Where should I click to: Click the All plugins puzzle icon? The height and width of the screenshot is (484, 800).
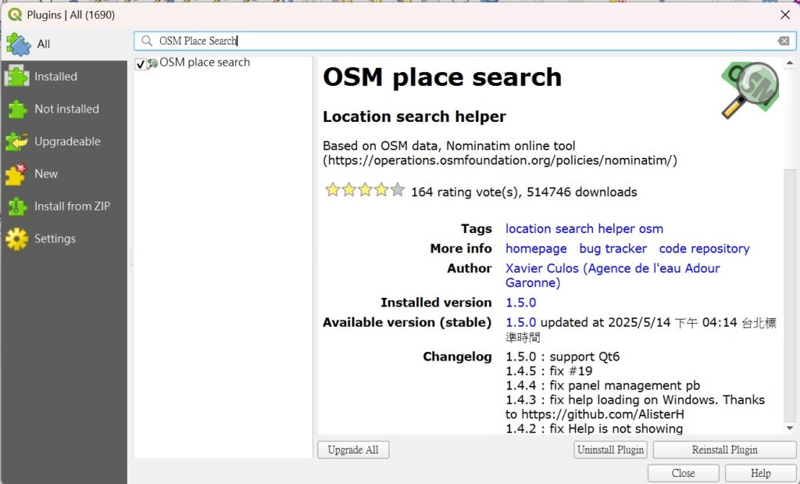(x=18, y=44)
